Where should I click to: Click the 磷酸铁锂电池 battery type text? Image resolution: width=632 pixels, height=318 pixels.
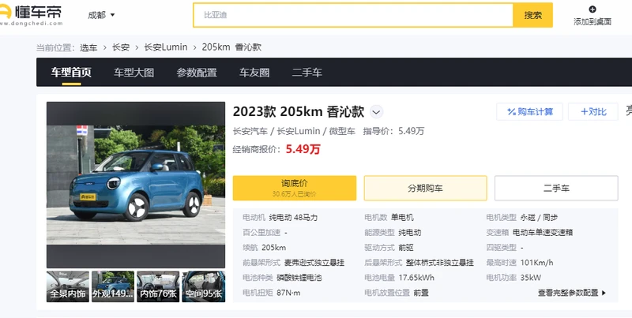pos(299,278)
